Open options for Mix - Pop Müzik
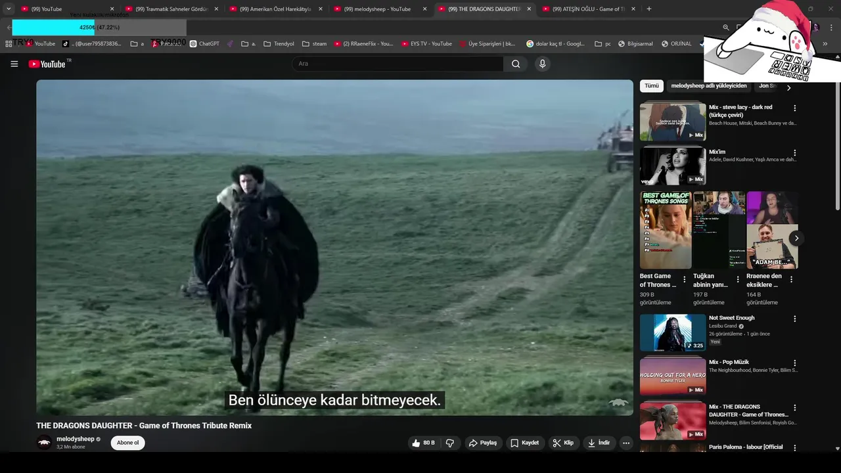Viewport: 841px width, 473px height. (x=794, y=363)
